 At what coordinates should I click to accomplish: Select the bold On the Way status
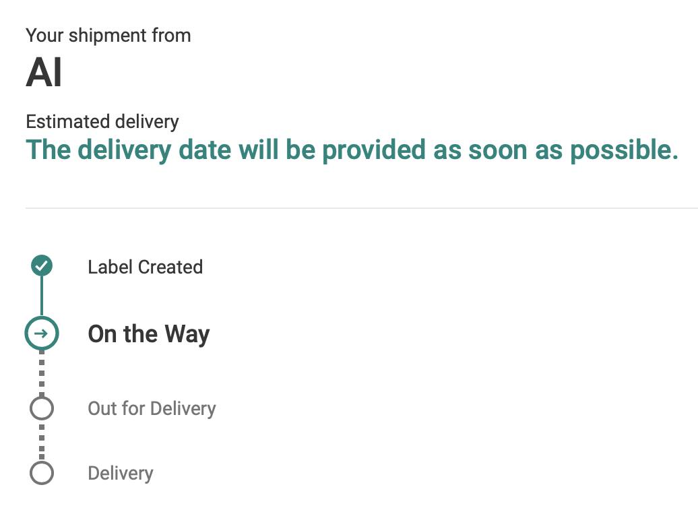pyautogui.click(x=149, y=334)
